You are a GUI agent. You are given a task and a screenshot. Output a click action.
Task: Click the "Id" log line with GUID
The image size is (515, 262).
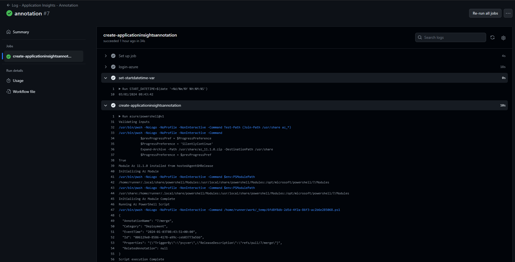(163, 237)
